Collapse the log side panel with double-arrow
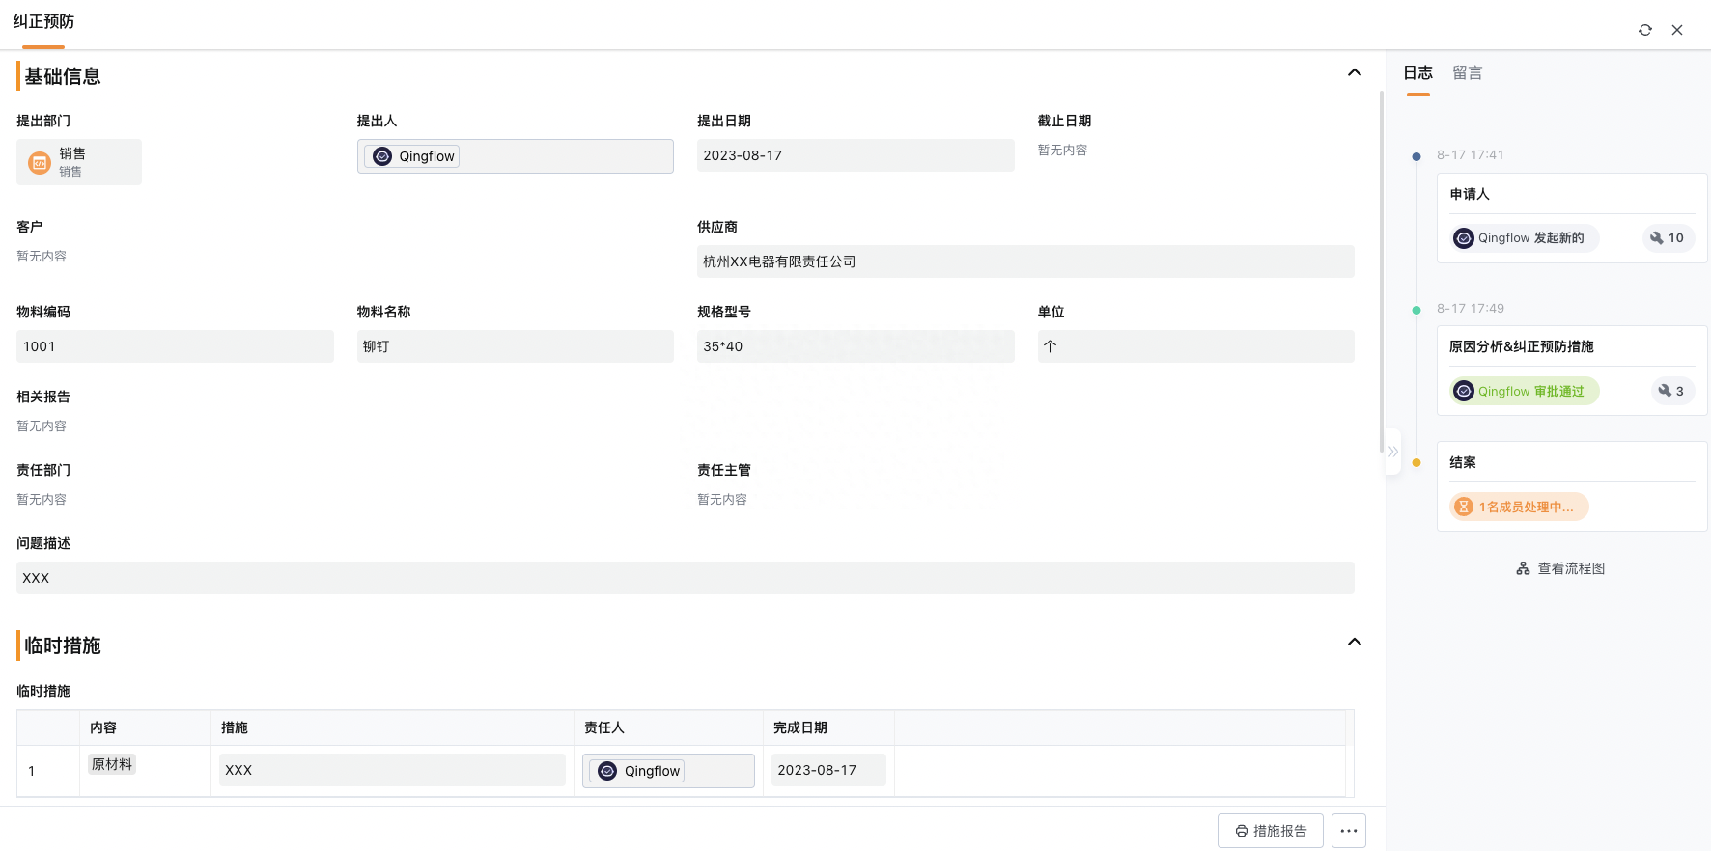The height and width of the screenshot is (851, 1711). [1393, 452]
